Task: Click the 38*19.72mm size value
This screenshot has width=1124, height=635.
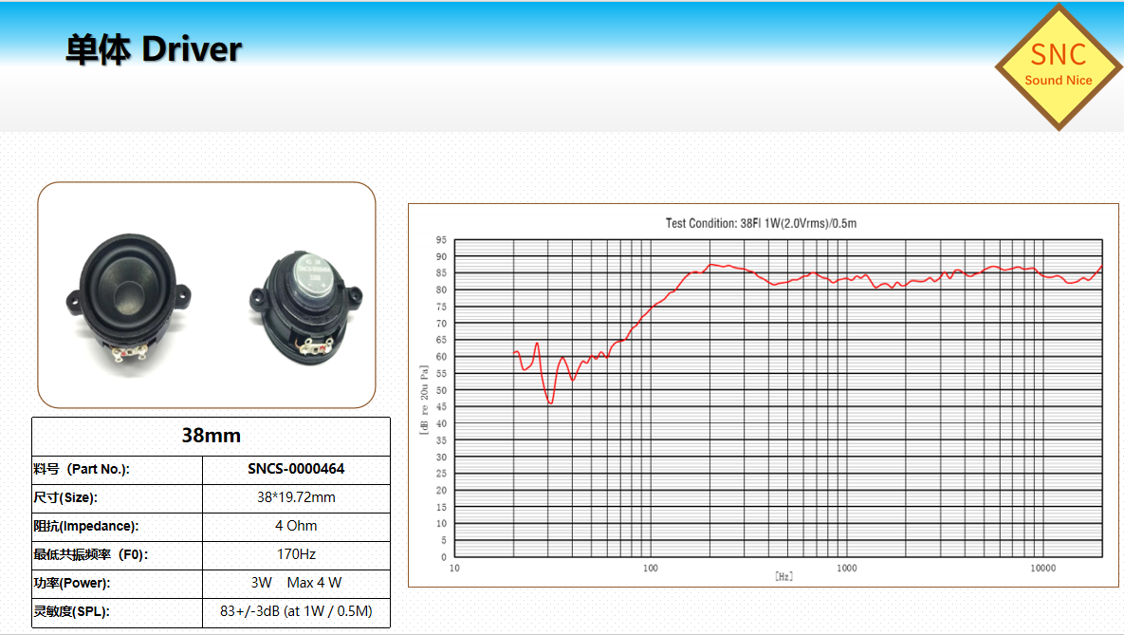Action: pyautogui.click(x=296, y=497)
